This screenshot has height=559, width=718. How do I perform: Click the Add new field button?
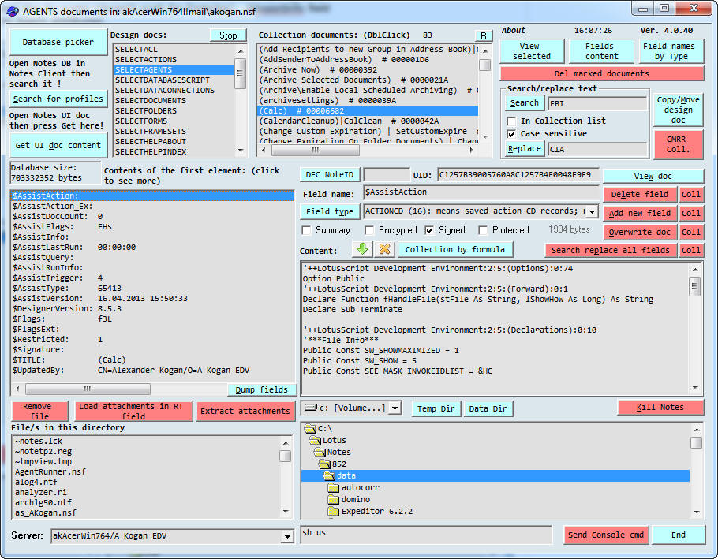click(x=639, y=213)
